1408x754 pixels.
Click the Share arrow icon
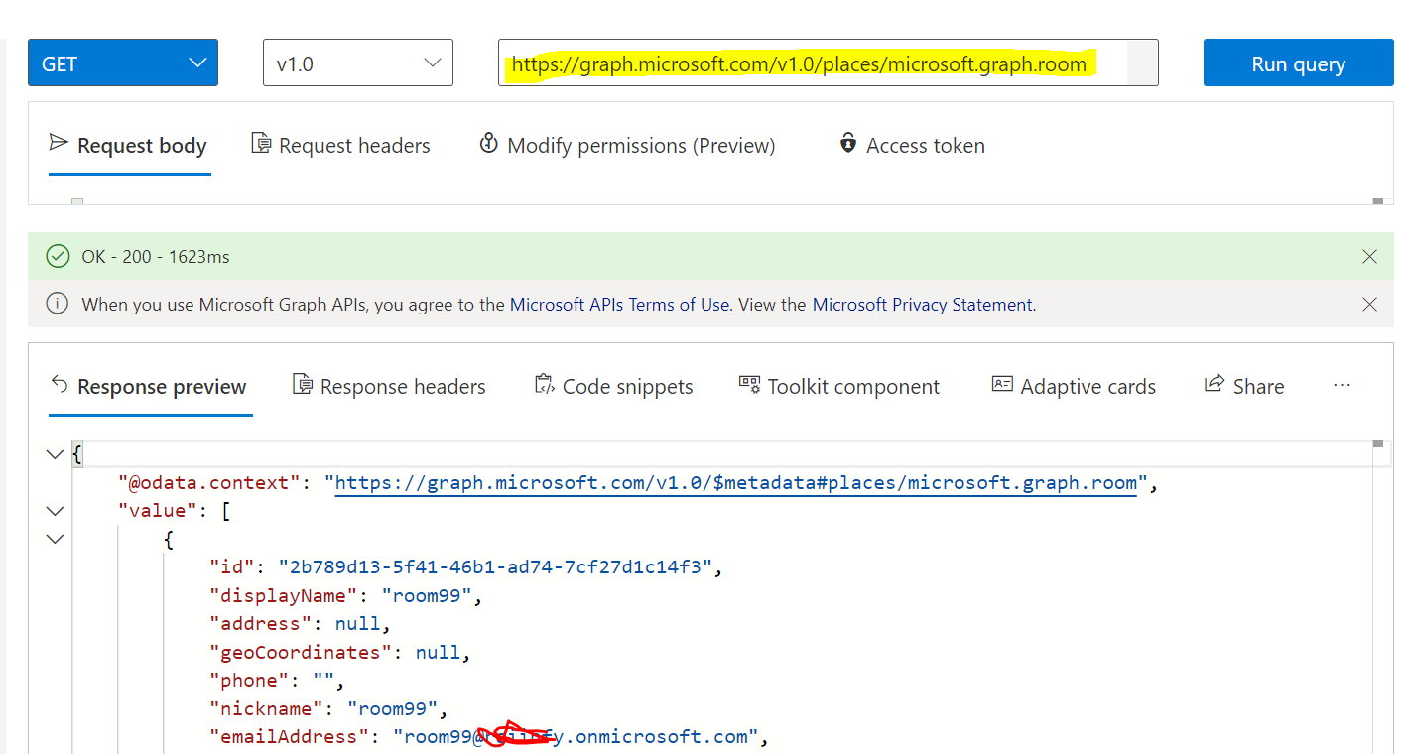click(x=1214, y=385)
